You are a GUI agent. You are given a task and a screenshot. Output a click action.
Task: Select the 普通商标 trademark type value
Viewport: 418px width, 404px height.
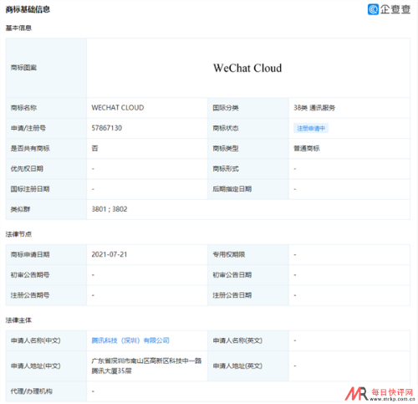(307, 148)
